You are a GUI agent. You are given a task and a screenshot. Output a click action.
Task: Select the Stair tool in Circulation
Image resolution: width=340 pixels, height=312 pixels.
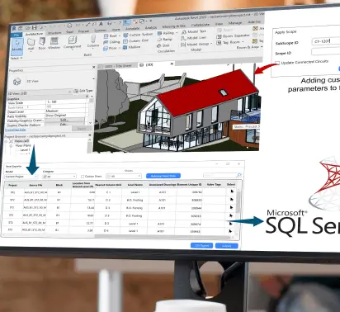coord(163,45)
